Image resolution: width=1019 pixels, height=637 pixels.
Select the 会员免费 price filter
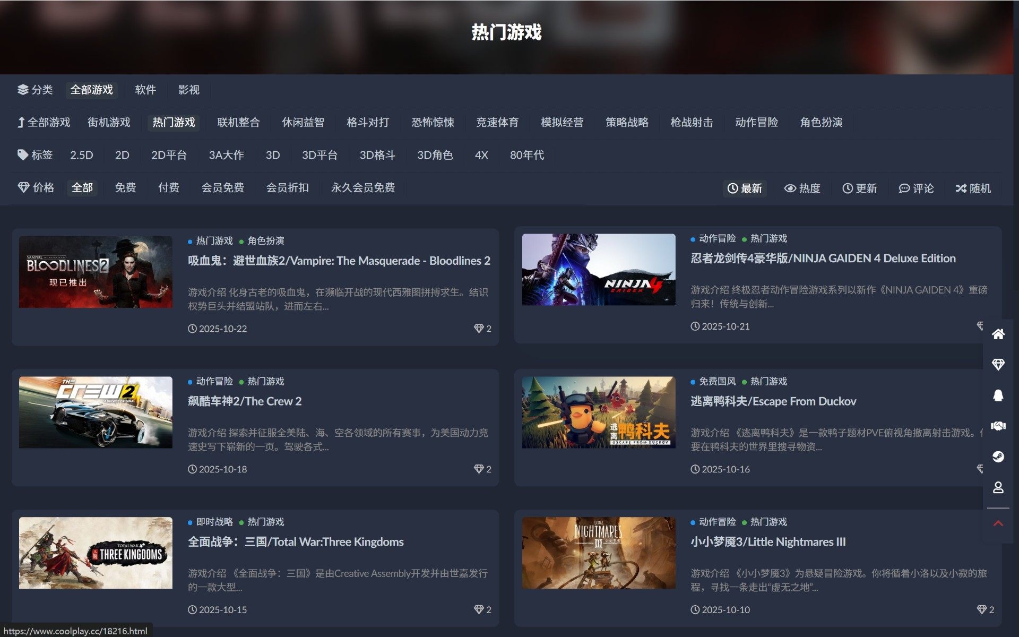[x=222, y=187]
